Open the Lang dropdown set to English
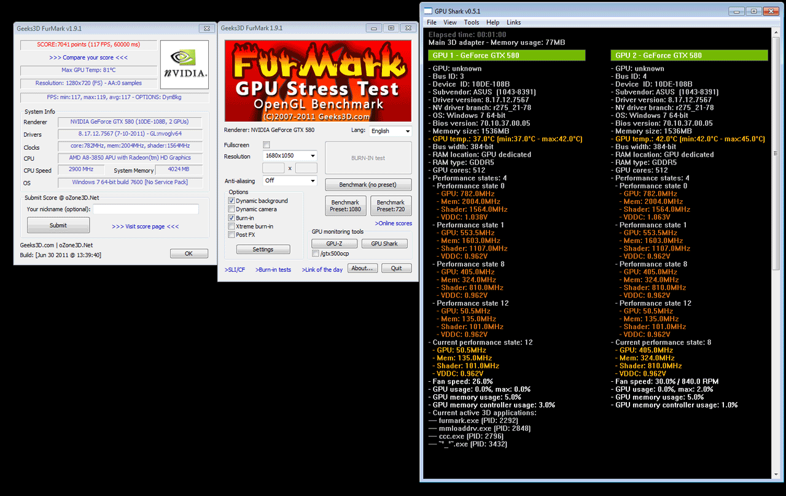 [391, 131]
